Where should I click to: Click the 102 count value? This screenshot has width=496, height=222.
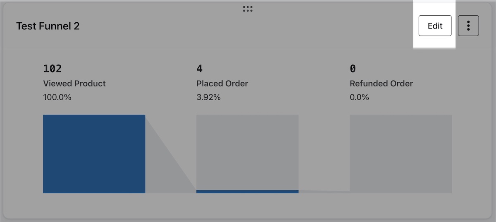click(52, 68)
